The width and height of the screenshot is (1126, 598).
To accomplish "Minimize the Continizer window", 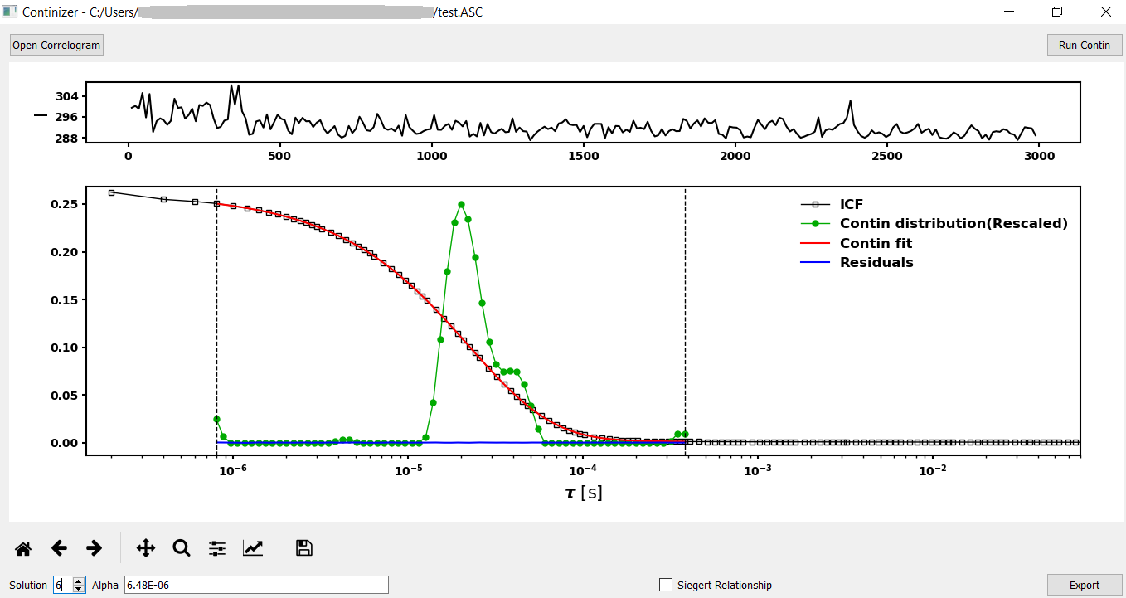I will tap(1010, 12).
